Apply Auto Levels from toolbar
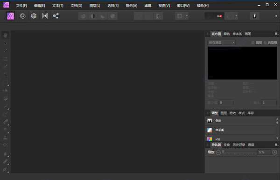Screen dimensions: 280x180 point(83,16)
